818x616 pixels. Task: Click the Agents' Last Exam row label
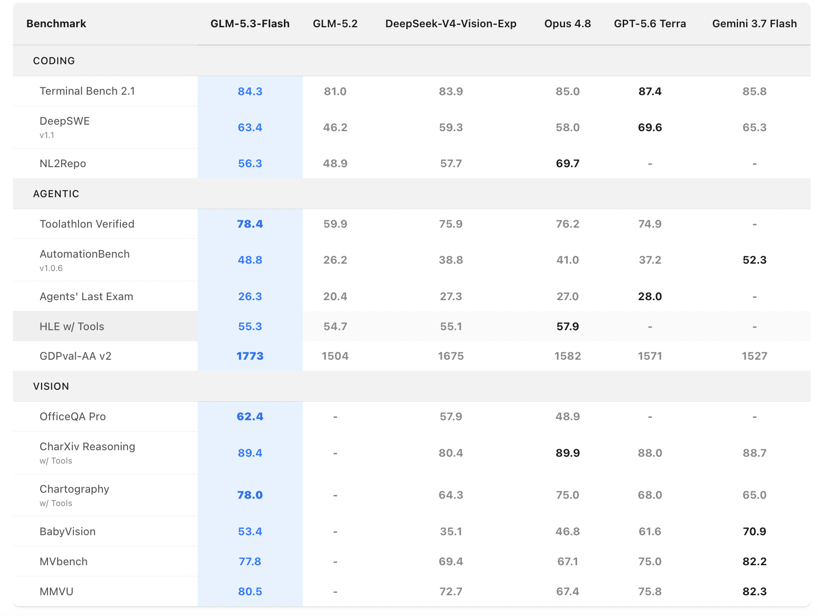pyautogui.click(x=86, y=296)
